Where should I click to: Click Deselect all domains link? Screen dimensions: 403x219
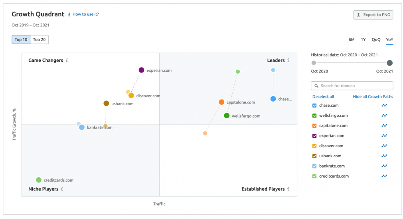point(323,97)
